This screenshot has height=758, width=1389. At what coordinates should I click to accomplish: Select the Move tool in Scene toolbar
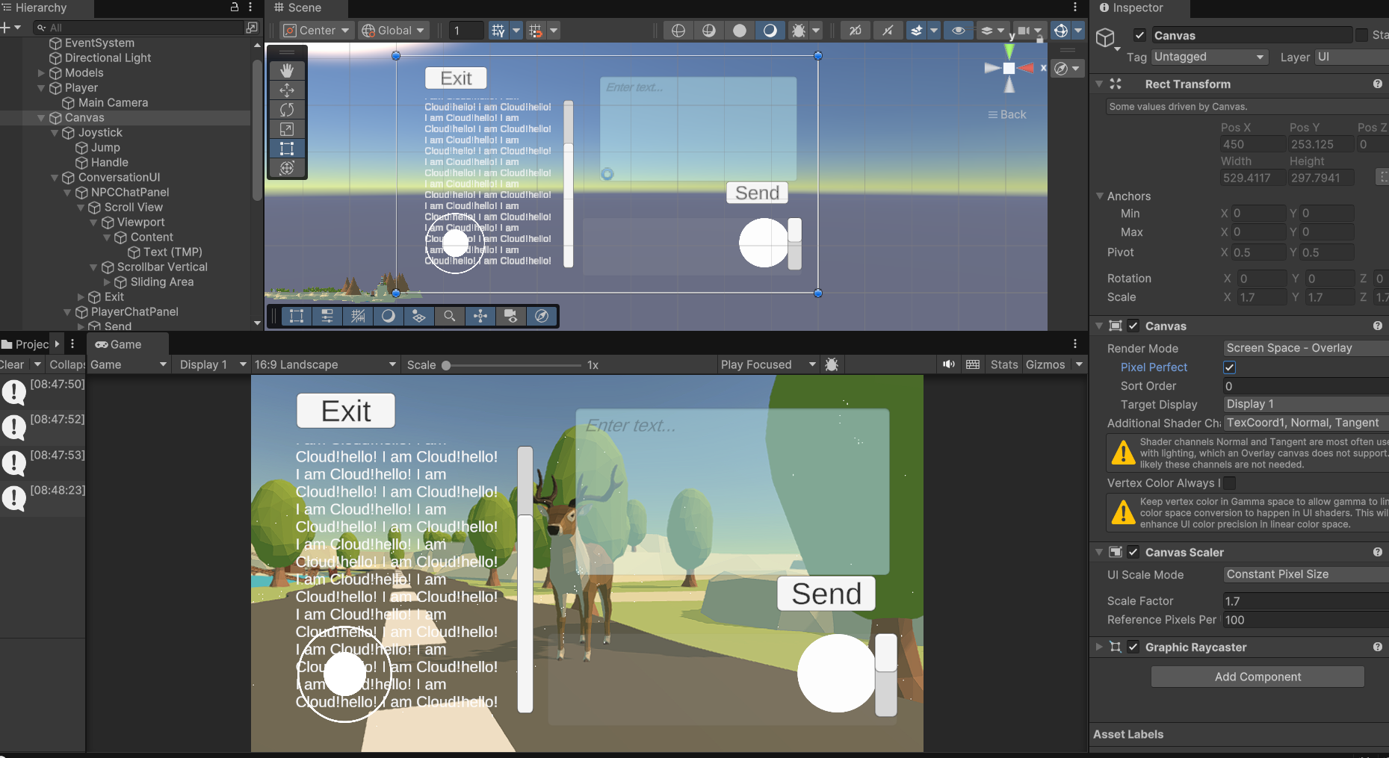pos(287,90)
